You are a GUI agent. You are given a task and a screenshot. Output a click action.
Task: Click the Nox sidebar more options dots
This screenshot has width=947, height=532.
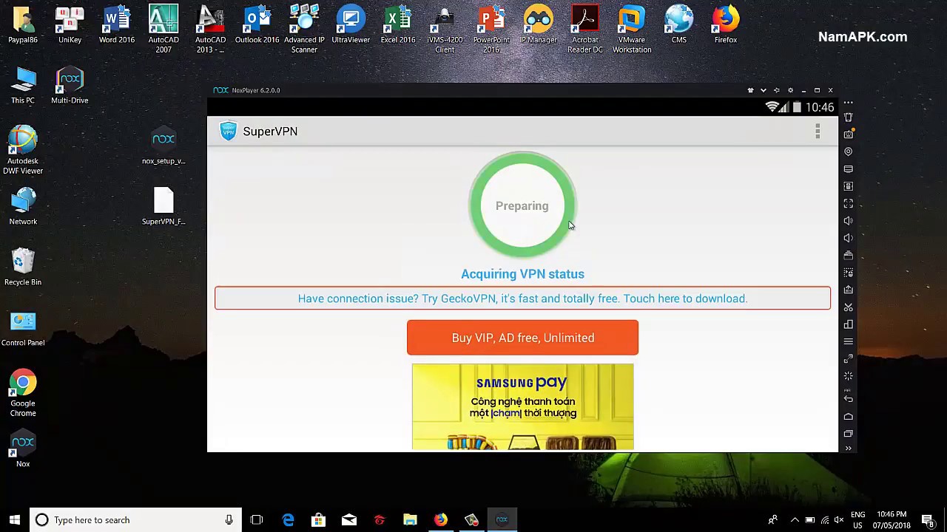(x=849, y=103)
